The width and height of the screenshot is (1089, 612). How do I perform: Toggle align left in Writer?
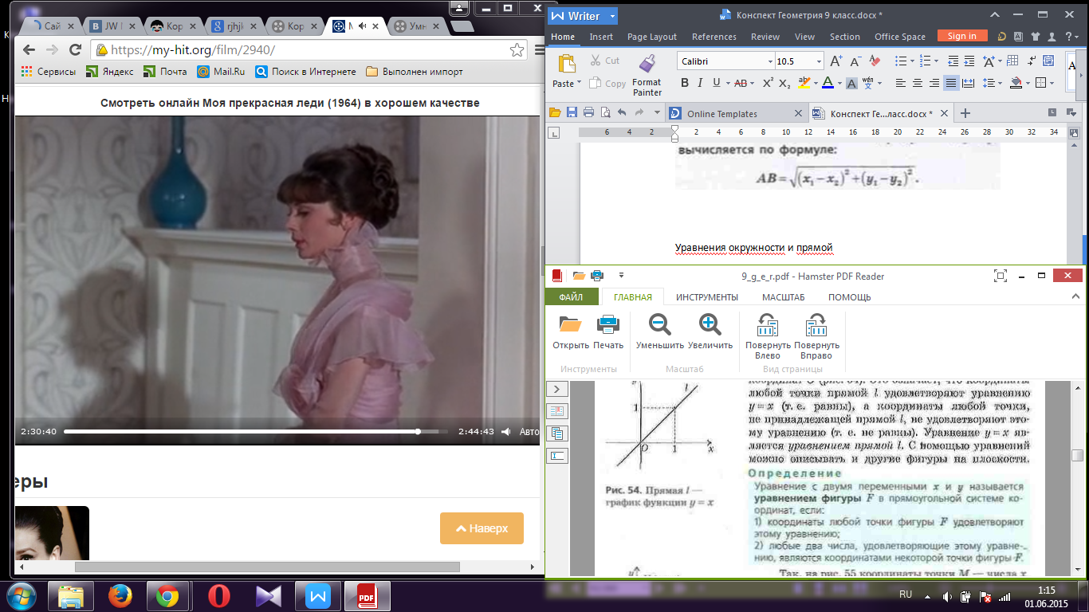tap(900, 83)
